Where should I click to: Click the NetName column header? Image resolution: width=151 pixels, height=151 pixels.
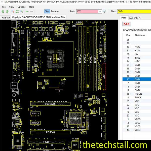pyautogui.click(x=140, y=35)
